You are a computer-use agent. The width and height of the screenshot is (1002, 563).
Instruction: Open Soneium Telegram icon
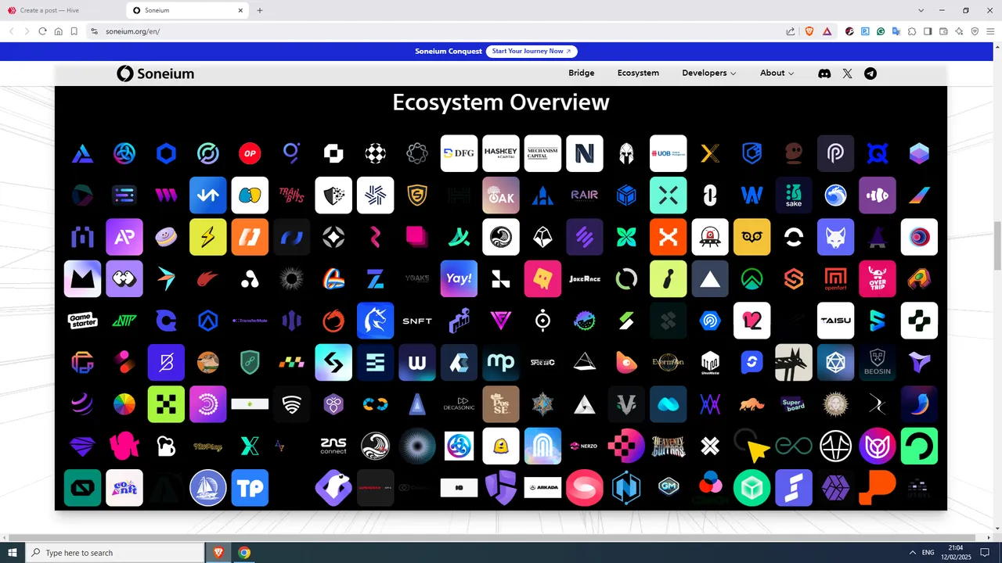click(x=870, y=73)
